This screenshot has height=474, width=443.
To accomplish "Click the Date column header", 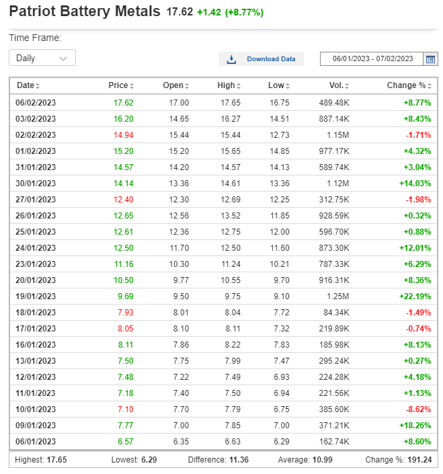I will pos(26,85).
